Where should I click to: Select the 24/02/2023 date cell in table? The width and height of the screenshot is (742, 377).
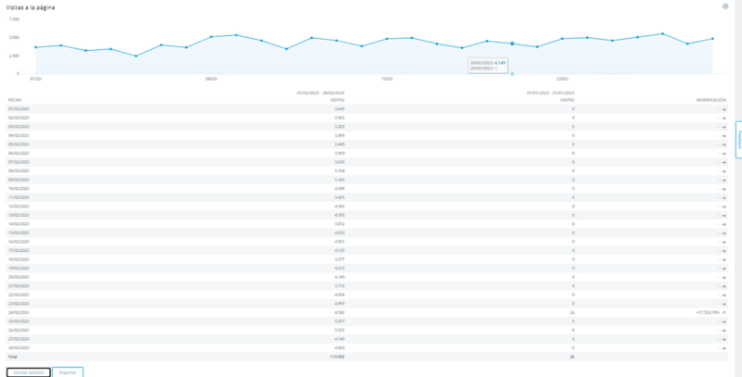point(19,312)
